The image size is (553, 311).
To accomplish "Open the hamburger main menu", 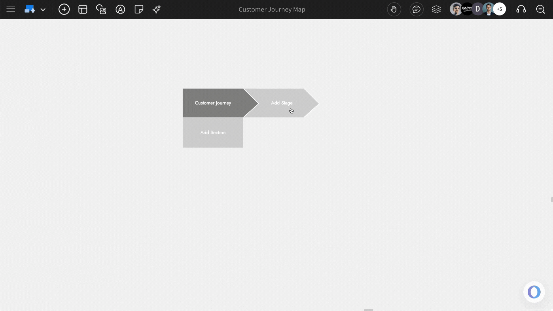I will [x=11, y=9].
